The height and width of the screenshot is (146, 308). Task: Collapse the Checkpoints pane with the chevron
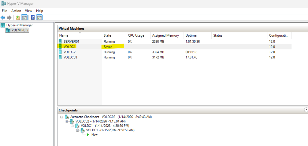point(306,110)
